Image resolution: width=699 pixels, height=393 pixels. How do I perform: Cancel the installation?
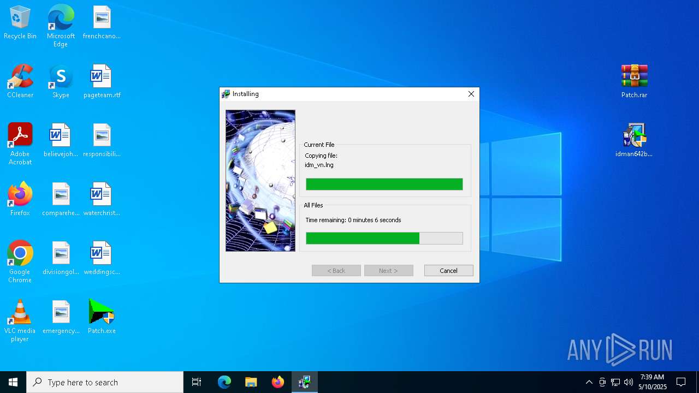(x=449, y=271)
